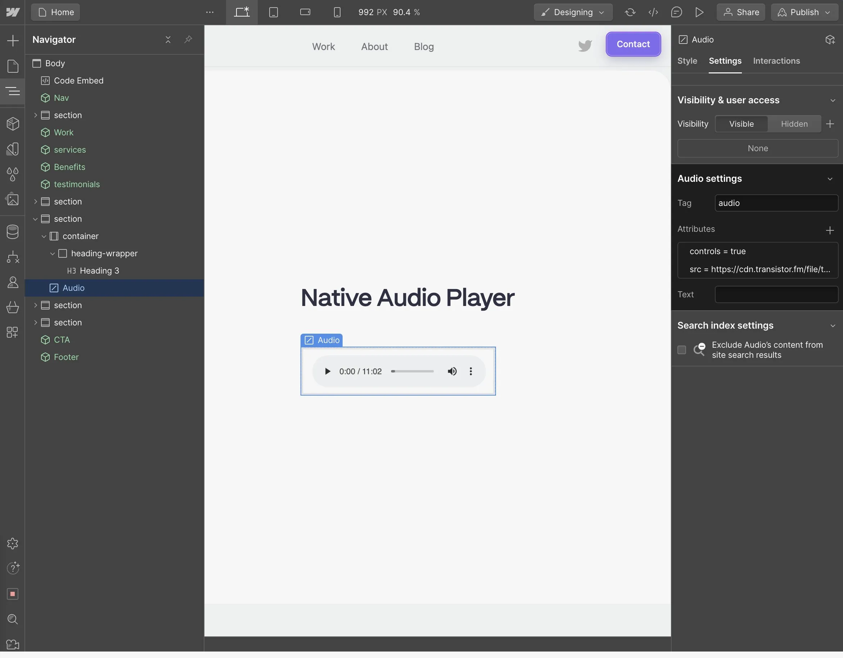Switch to tablet breakpoint
The image size is (843, 658).
point(274,12)
